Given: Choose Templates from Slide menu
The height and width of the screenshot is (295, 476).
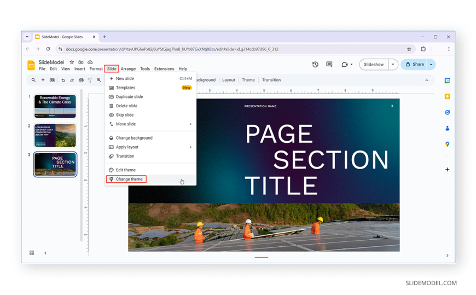Looking at the screenshot, I should point(150,88).
